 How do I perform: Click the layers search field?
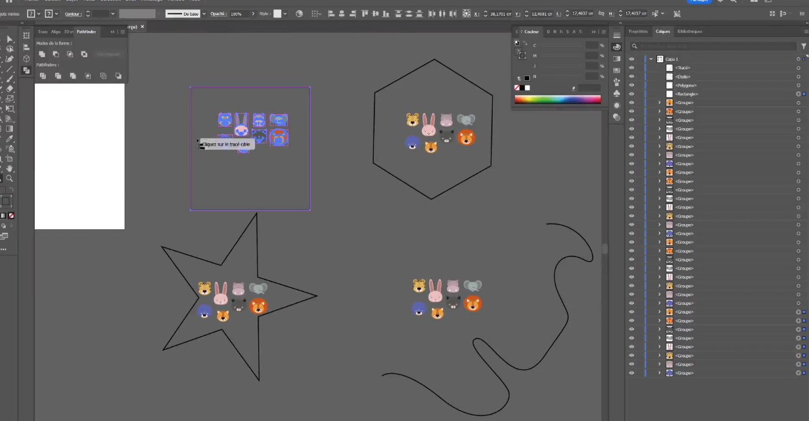pyautogui.click(x=713, y=46)
